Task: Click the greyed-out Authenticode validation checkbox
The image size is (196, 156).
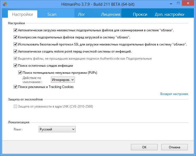Action: pos(15,58)
